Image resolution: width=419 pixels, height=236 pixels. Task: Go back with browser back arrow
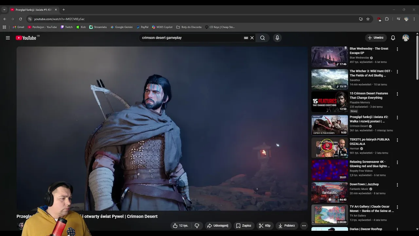coord(5,19)
